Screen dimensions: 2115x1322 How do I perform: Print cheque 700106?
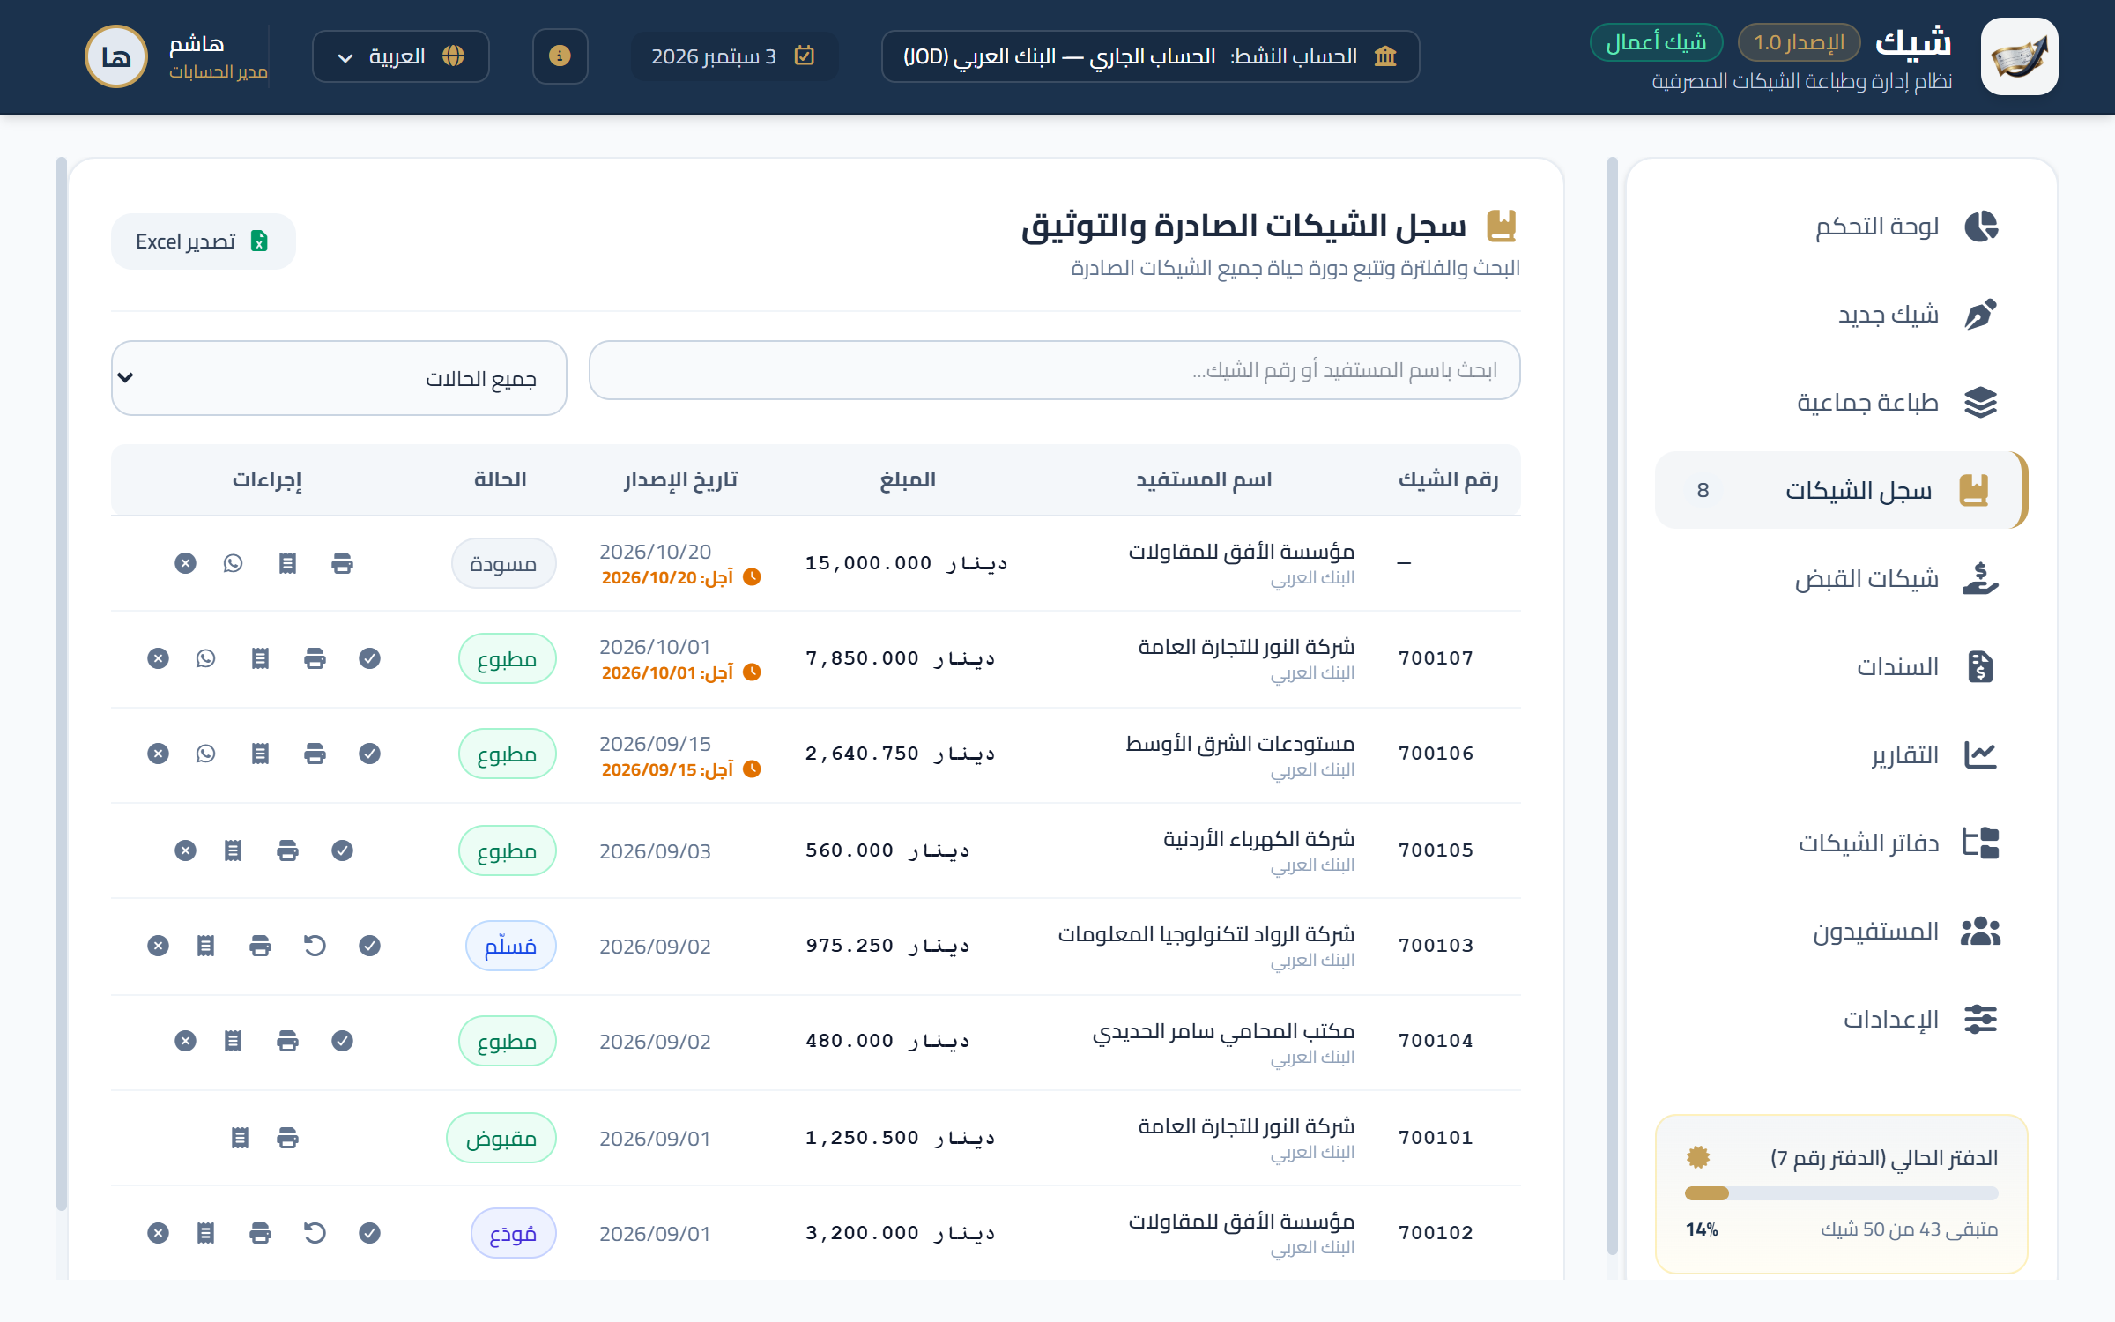pyautogui.click(x=315, y=754)
